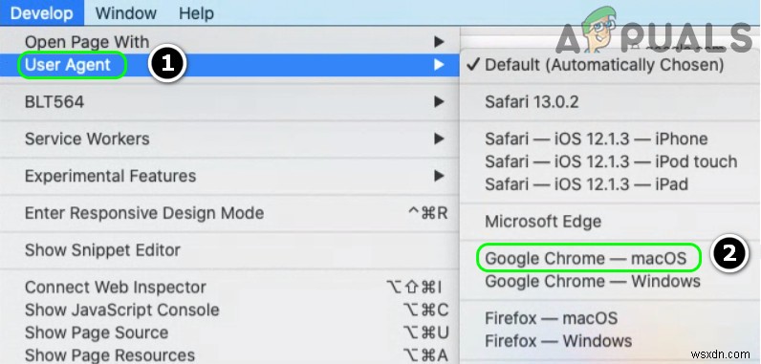Choose Connect Web Inspector

point(229,288)
